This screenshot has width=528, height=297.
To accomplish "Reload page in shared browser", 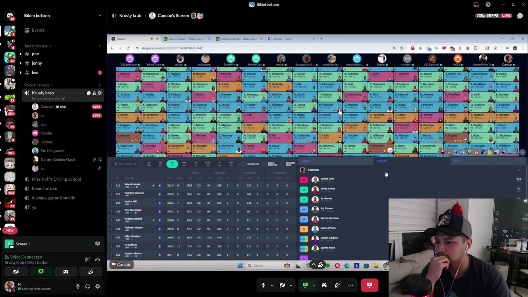I will [128, 48].
